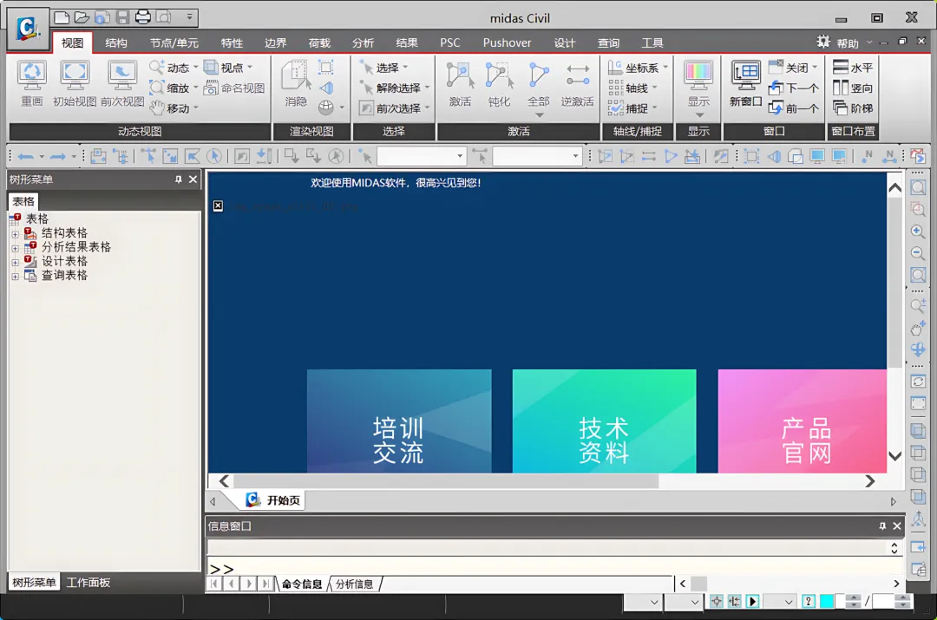Image resolution: width=937 pixels, height=620 pixels.
Task: Expand the 查询表格 tree node
Action: (x=15, y=276)
